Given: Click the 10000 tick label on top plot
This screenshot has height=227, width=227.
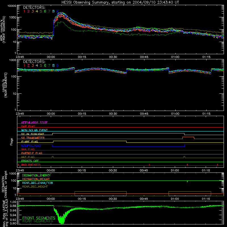Looking at the screenshot, I should pos(12,6).
